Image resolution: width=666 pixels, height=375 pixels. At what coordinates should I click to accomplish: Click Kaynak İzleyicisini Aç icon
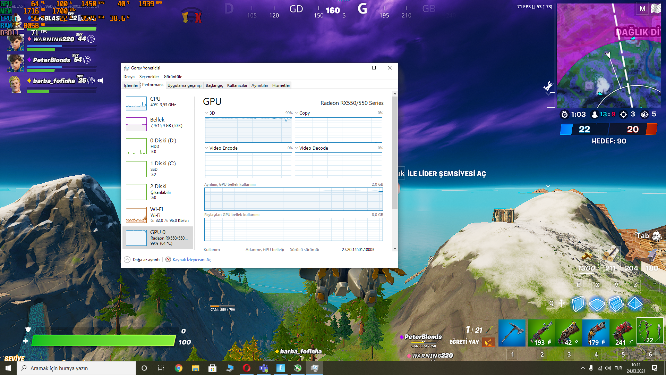(168, 259)
